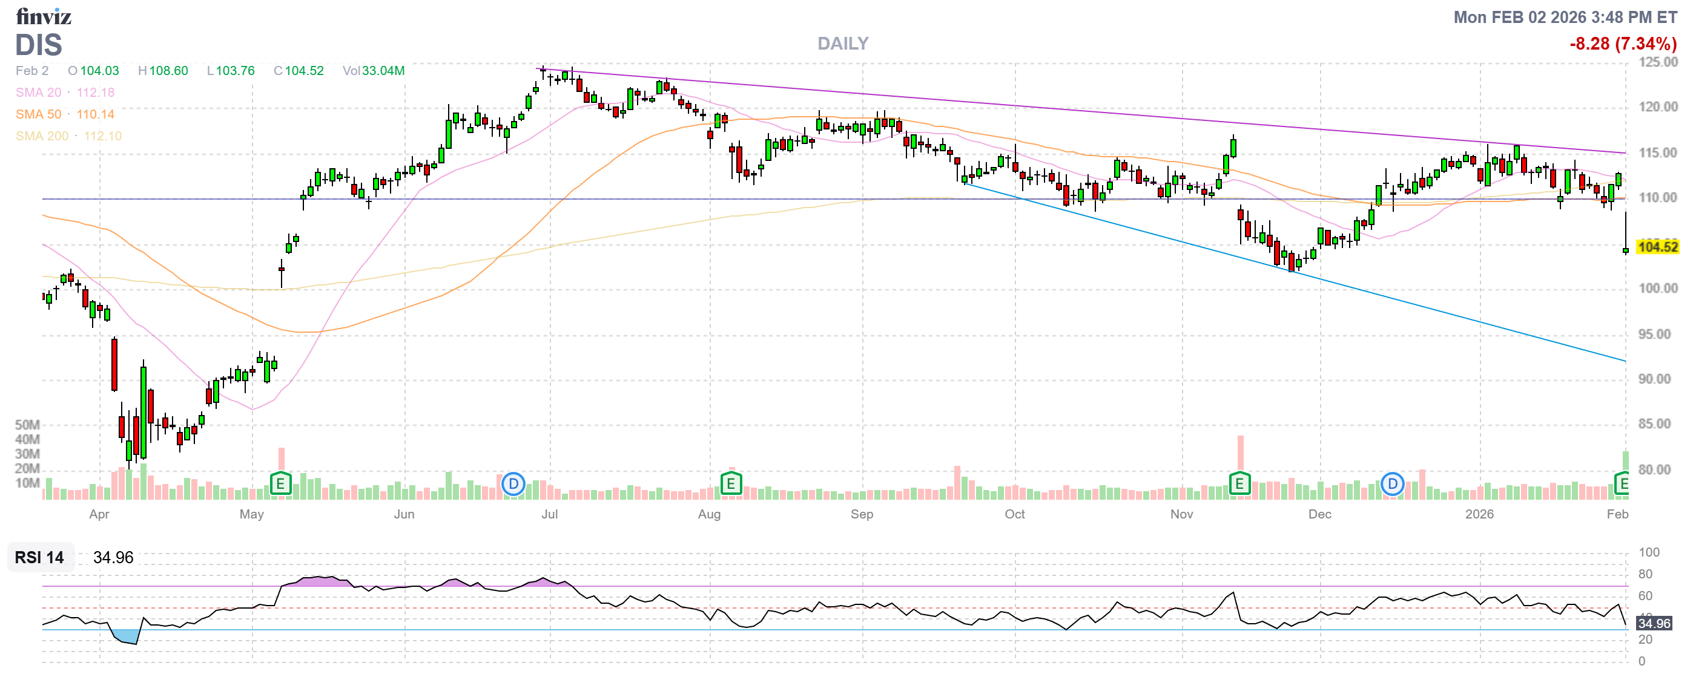Click the August earnings E marker
The width and height of the screenshot is (1693, 680).
(731, 485)
